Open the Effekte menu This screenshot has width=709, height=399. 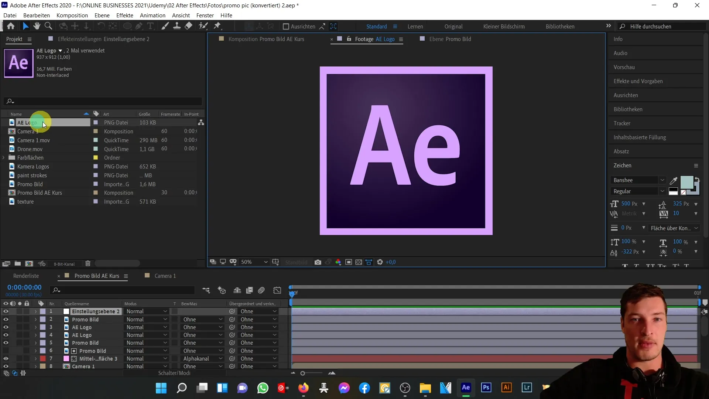pyautogui.click(x=125, y=16)
